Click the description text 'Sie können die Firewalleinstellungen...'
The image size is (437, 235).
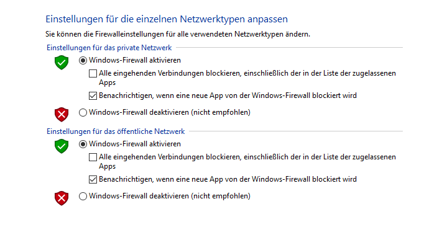click(x=178, y=34)
